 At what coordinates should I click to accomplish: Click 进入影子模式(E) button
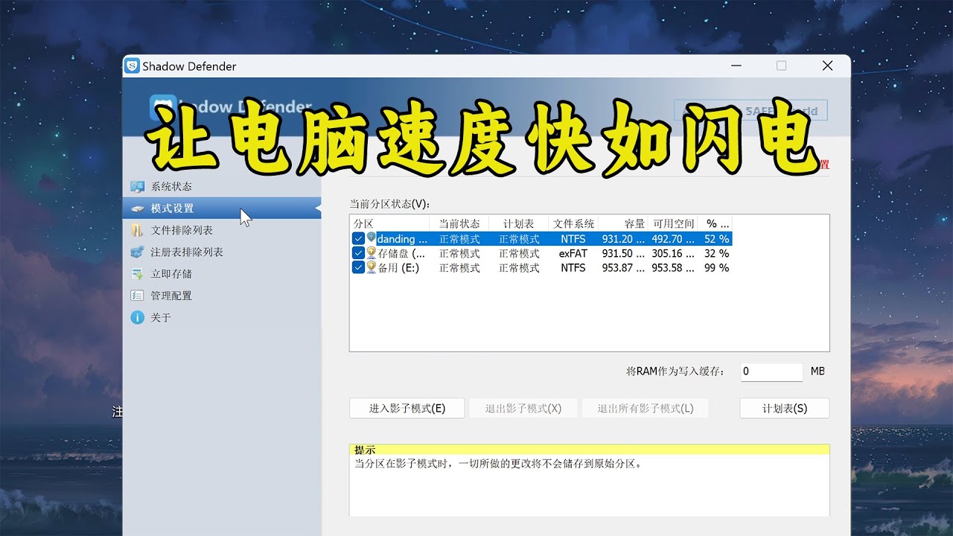pyautogui.click(x=407, y=409)
